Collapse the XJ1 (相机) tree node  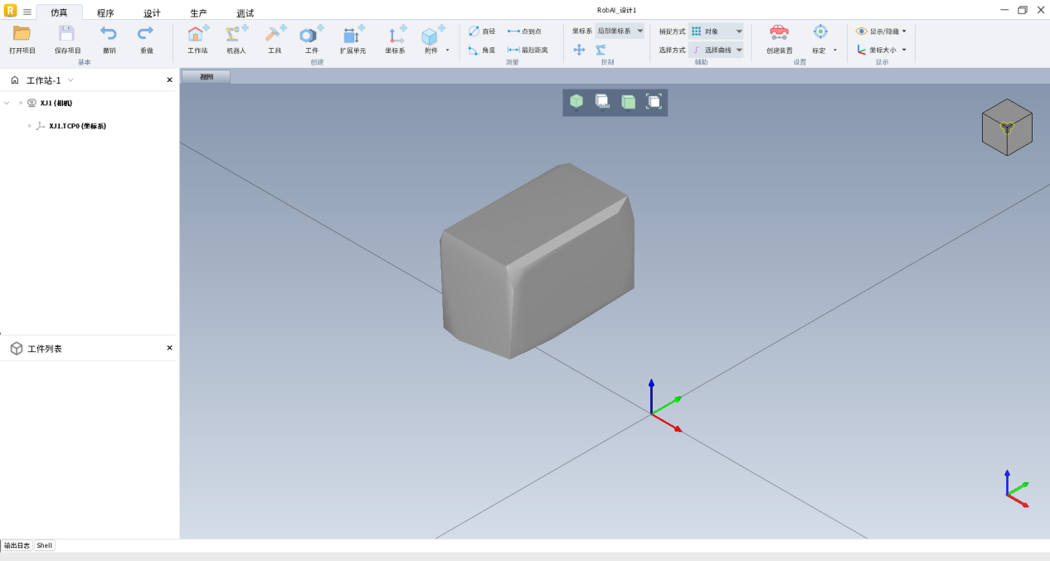click(x=7, y=103)
